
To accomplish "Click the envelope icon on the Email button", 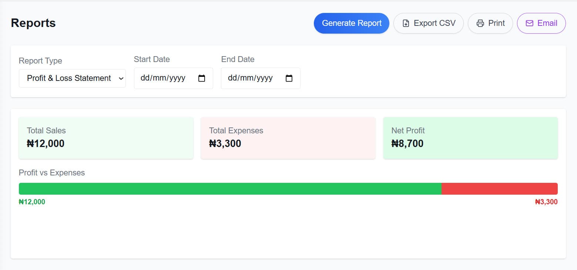I will click(529, 23).
